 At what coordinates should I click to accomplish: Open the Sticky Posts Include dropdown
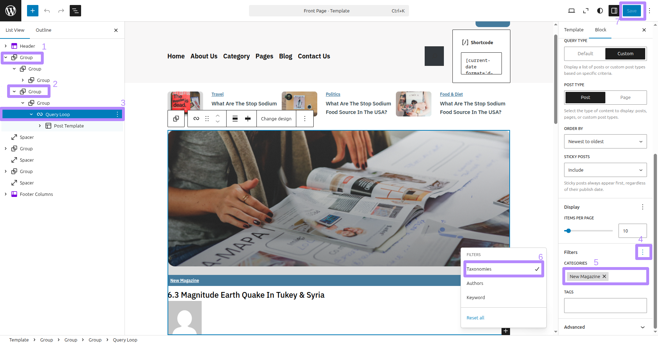click(x=605, y=170)
